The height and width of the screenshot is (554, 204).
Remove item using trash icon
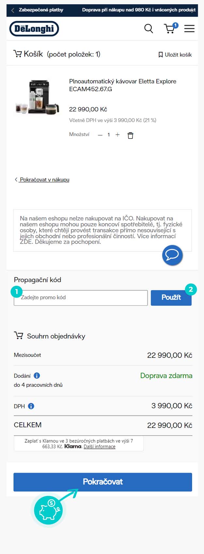point(130,135)
